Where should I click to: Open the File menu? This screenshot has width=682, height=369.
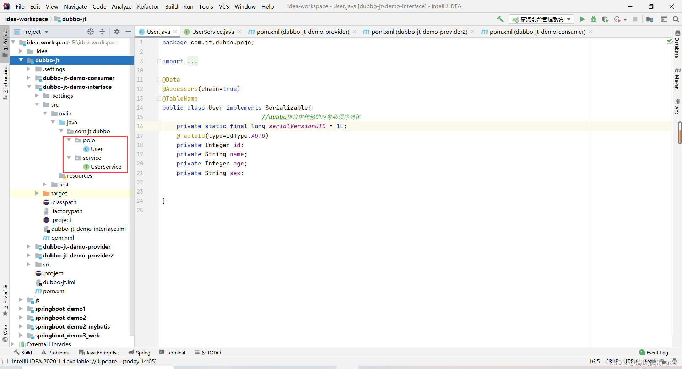20,6
